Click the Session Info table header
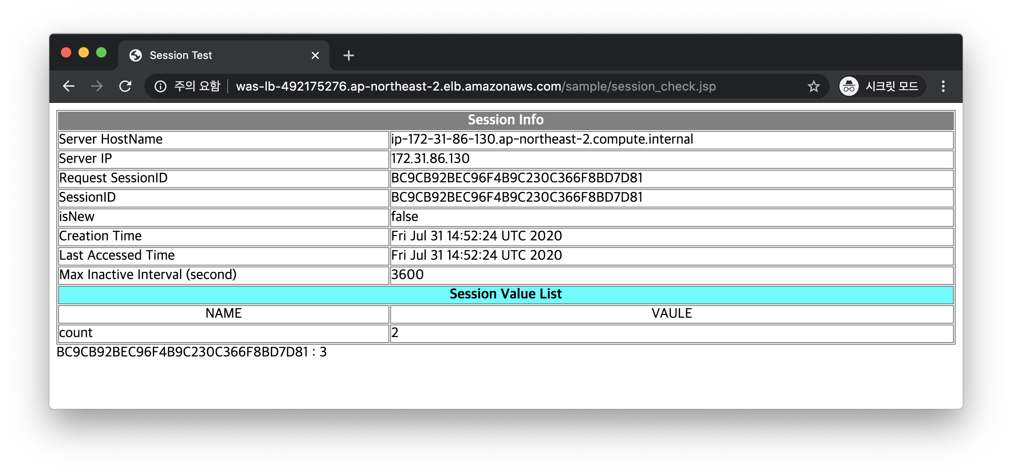1012x474 pixels. [506, 120]
